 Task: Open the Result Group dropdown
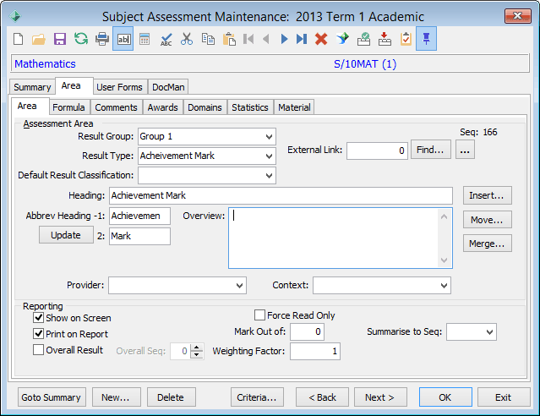pyautogui.click(x=269, y=137)
